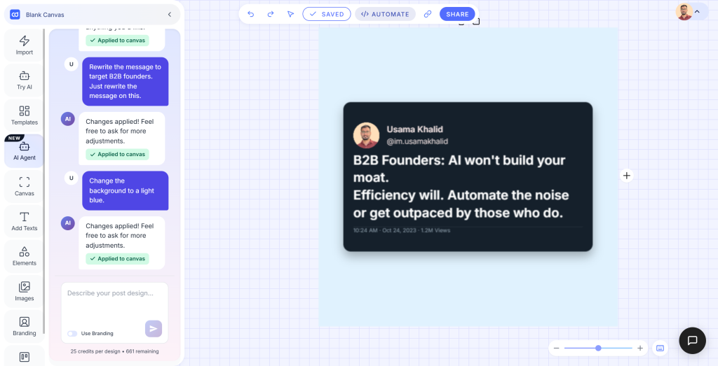
Task: Undo the last change
Action: 250,14
